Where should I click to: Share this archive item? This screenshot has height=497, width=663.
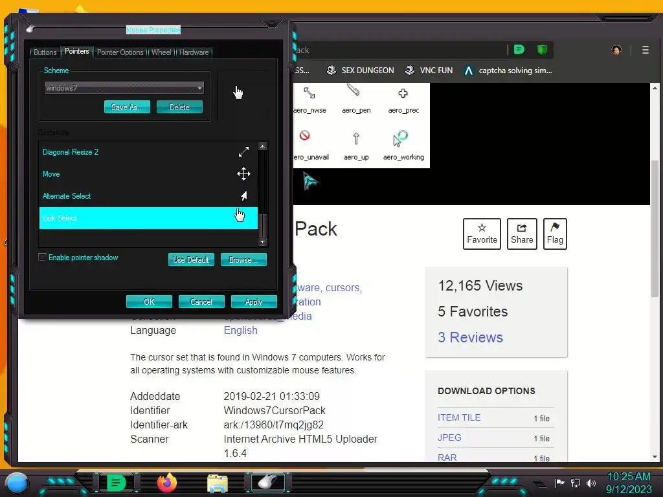point(522,234)
